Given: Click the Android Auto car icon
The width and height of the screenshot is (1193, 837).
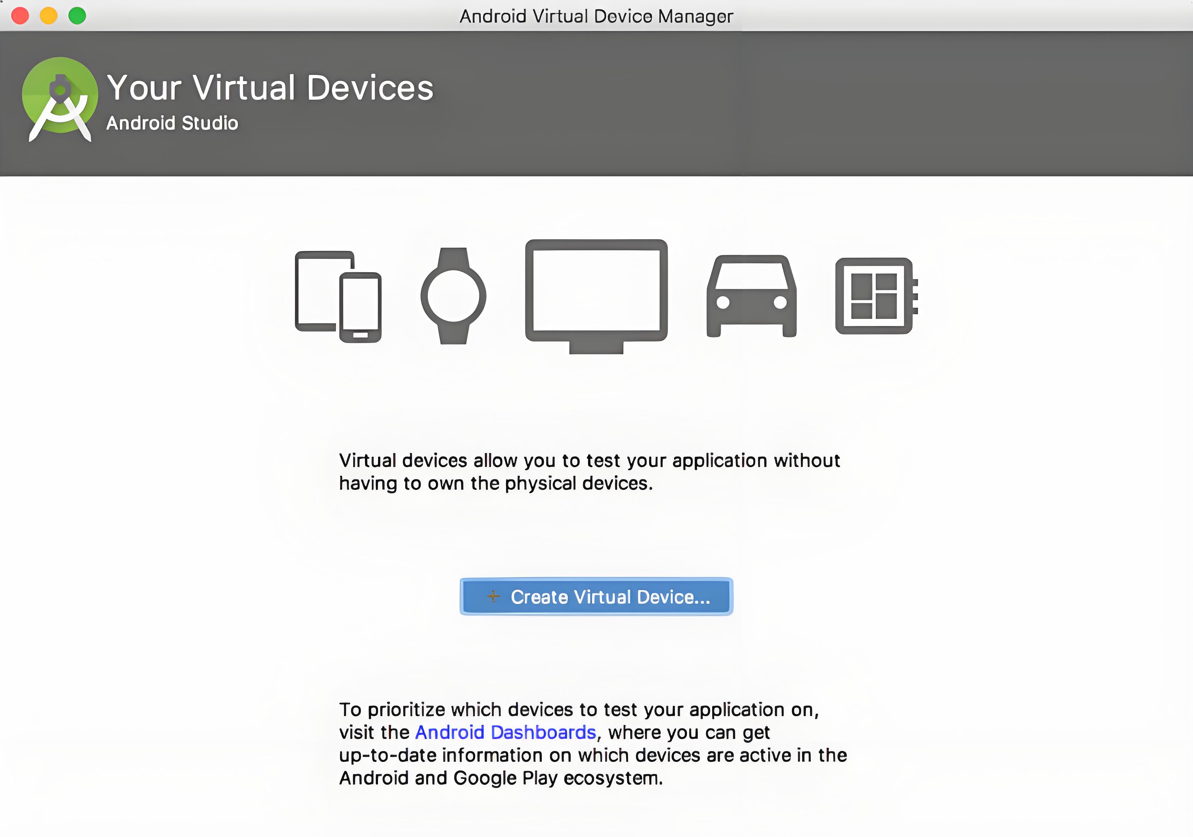Looking at the screenshot, I should [751, 296].
